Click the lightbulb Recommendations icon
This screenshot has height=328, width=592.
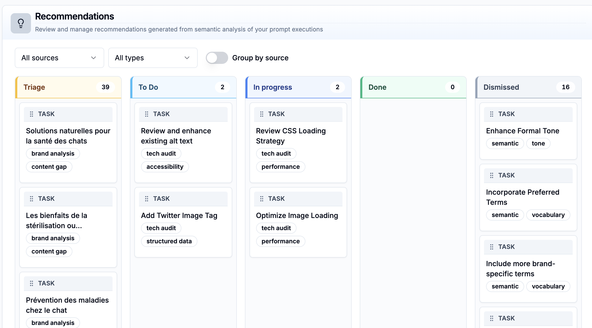pyautogui.click(x=21, y=23)
